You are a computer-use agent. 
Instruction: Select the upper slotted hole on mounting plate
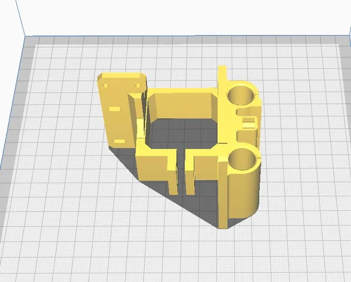(114, 109)
